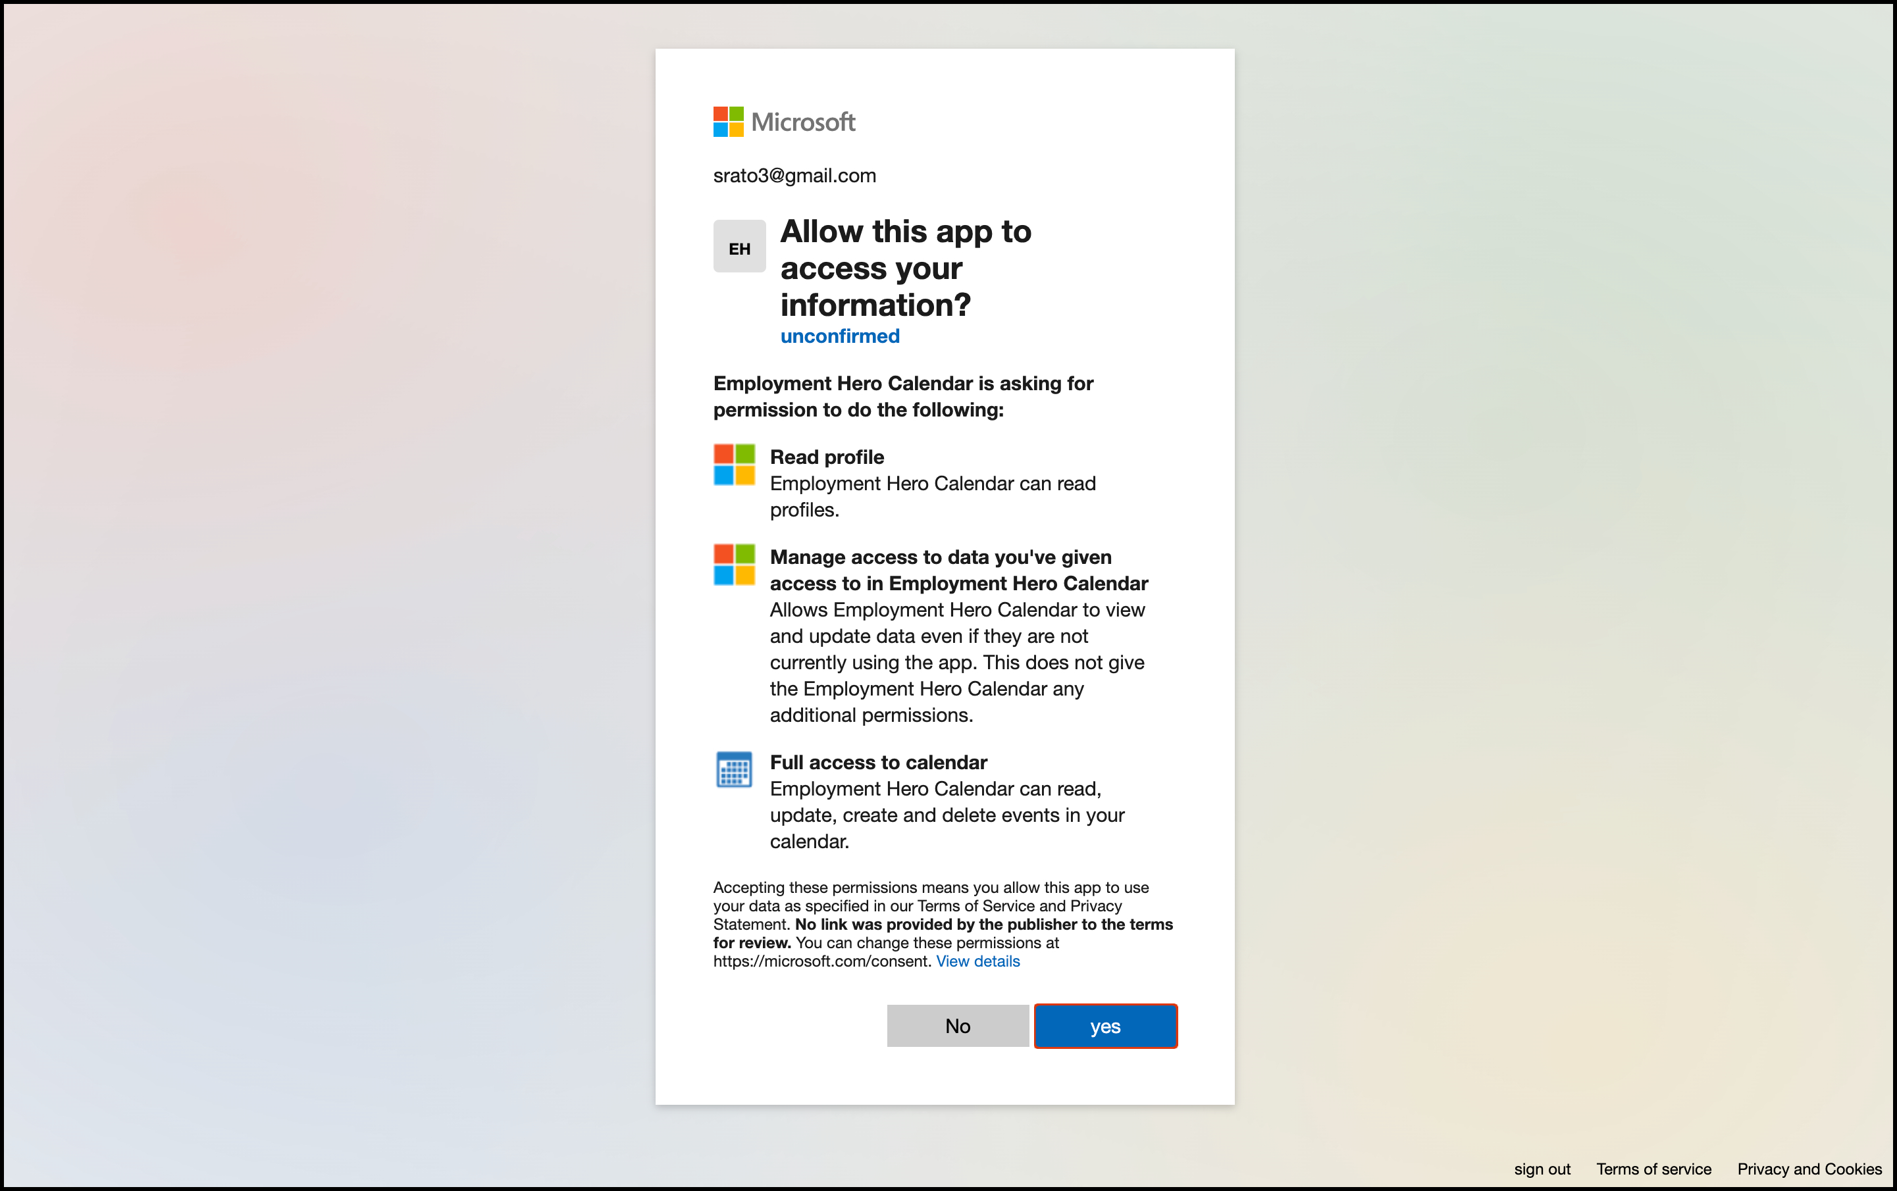
Task: Click the Read profile permission title
Action: click(826, 457)
